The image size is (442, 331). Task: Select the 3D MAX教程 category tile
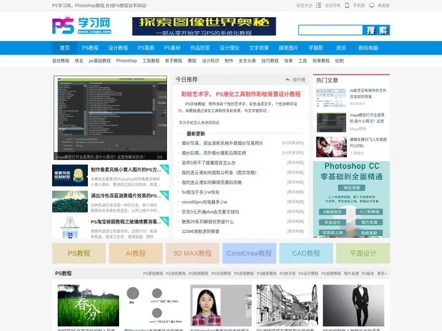(193, 253)
